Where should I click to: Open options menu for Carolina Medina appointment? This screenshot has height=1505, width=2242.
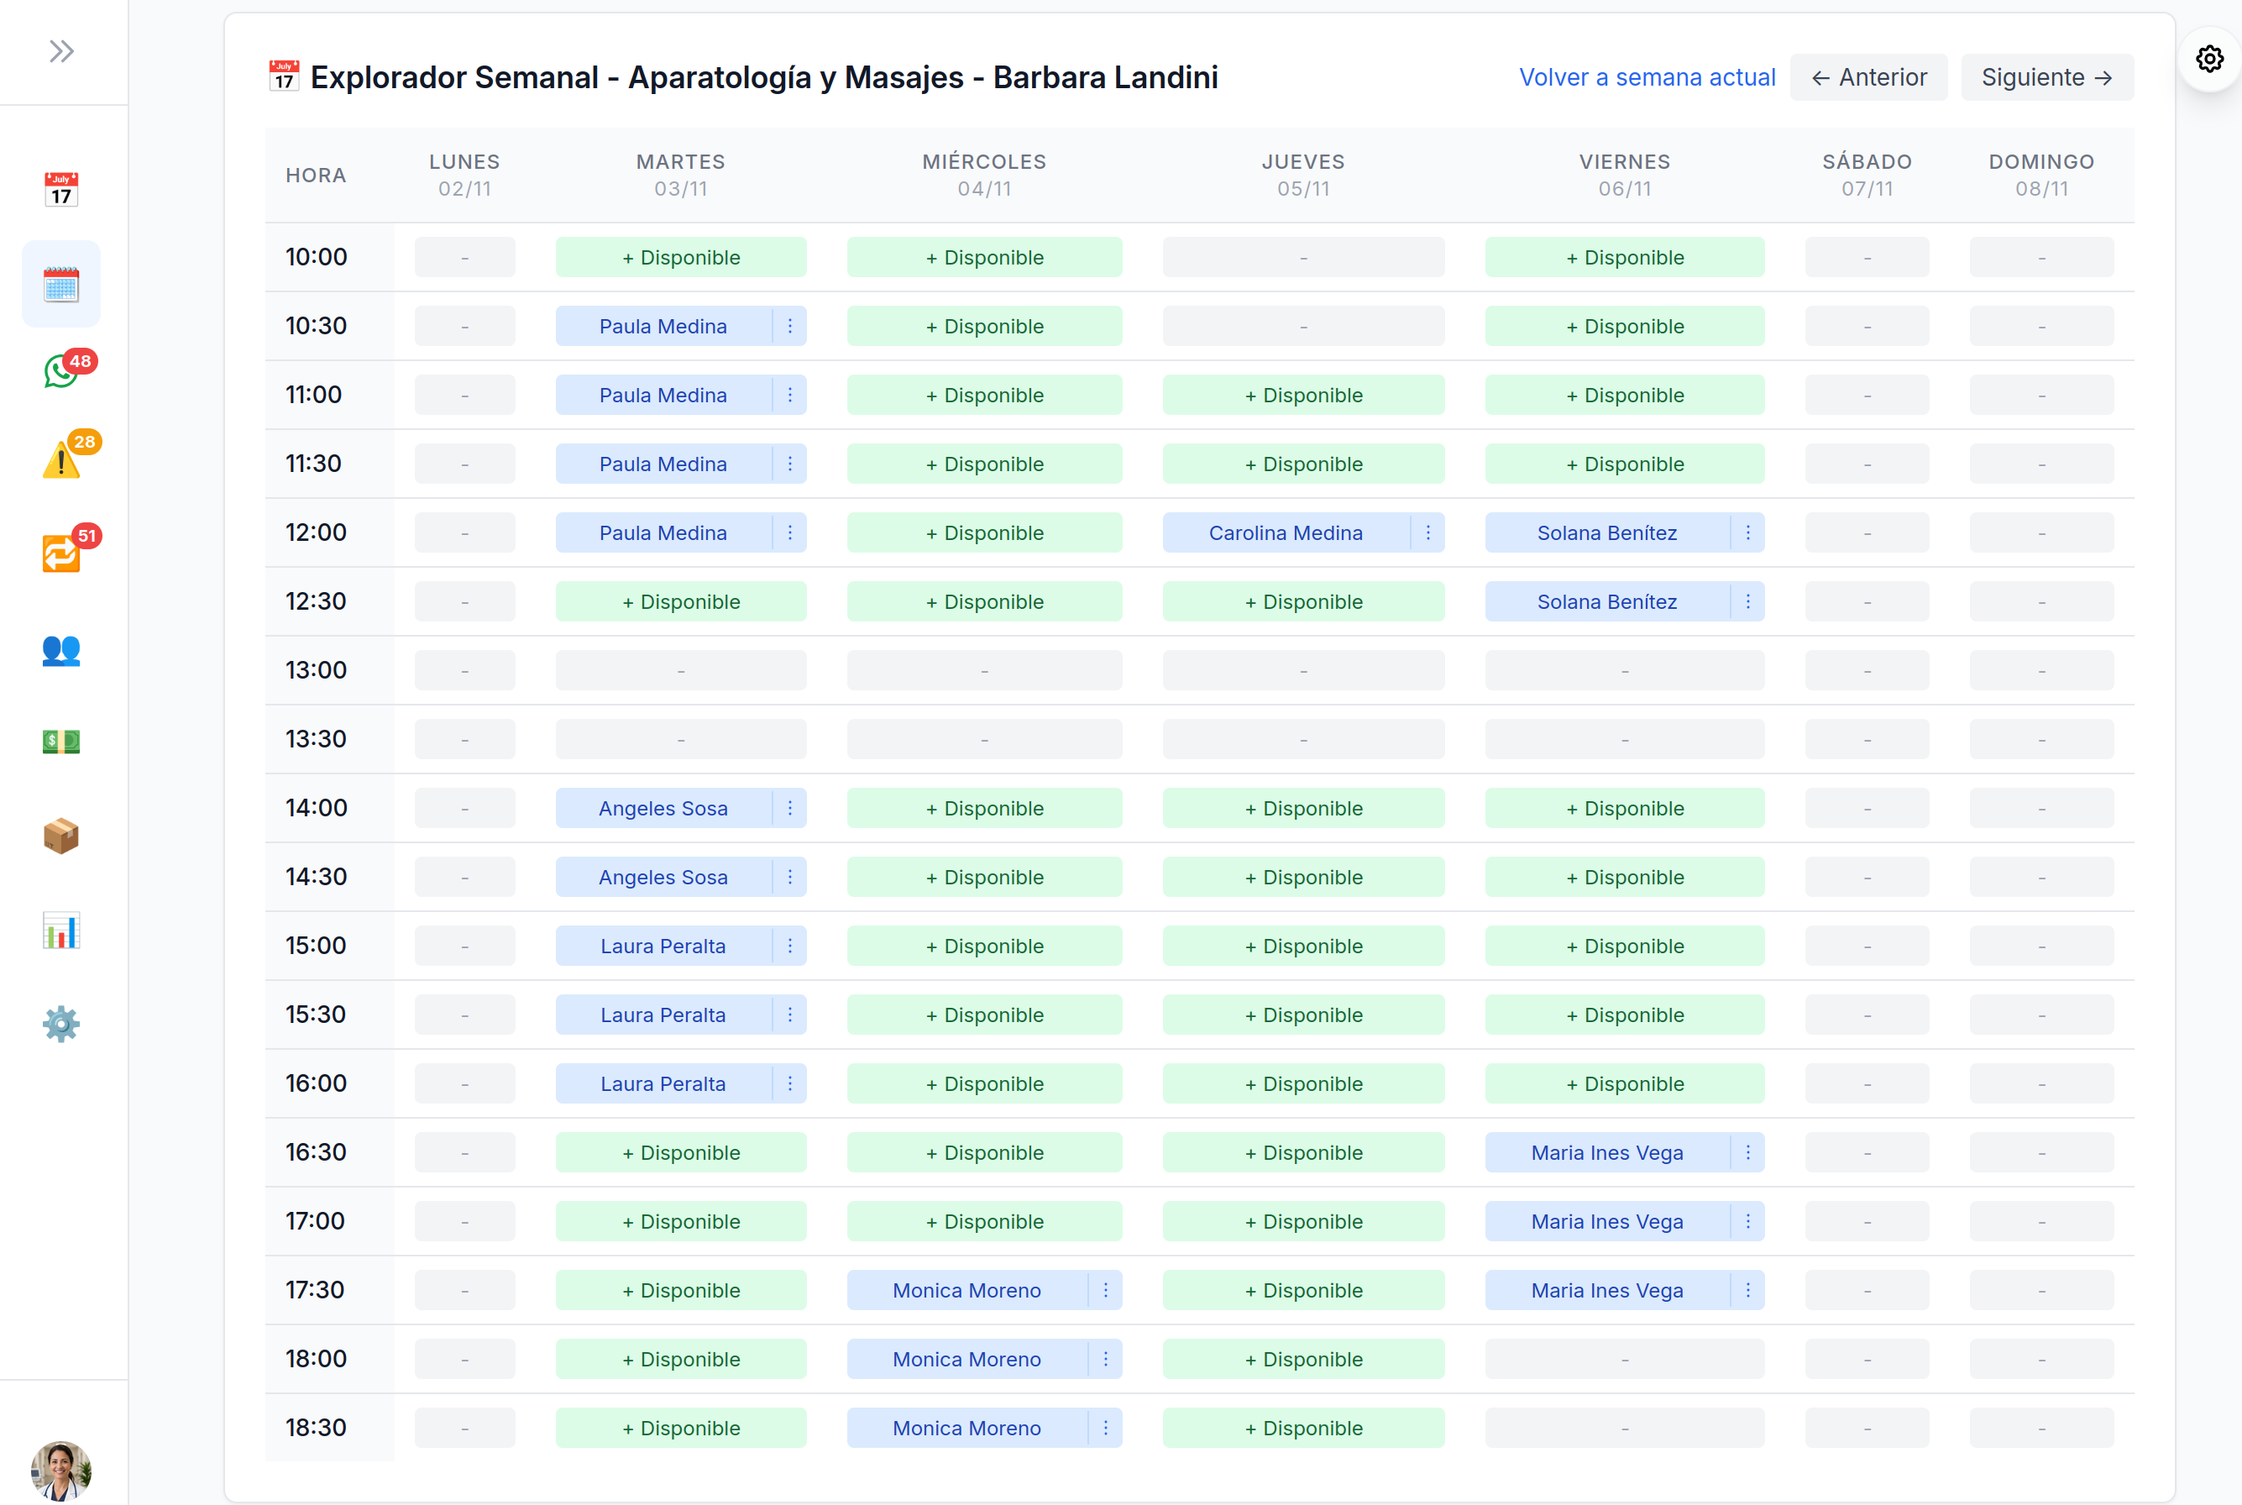[1428, 532]
